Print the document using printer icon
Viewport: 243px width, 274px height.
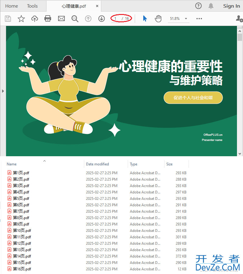(x=48, y=19)
